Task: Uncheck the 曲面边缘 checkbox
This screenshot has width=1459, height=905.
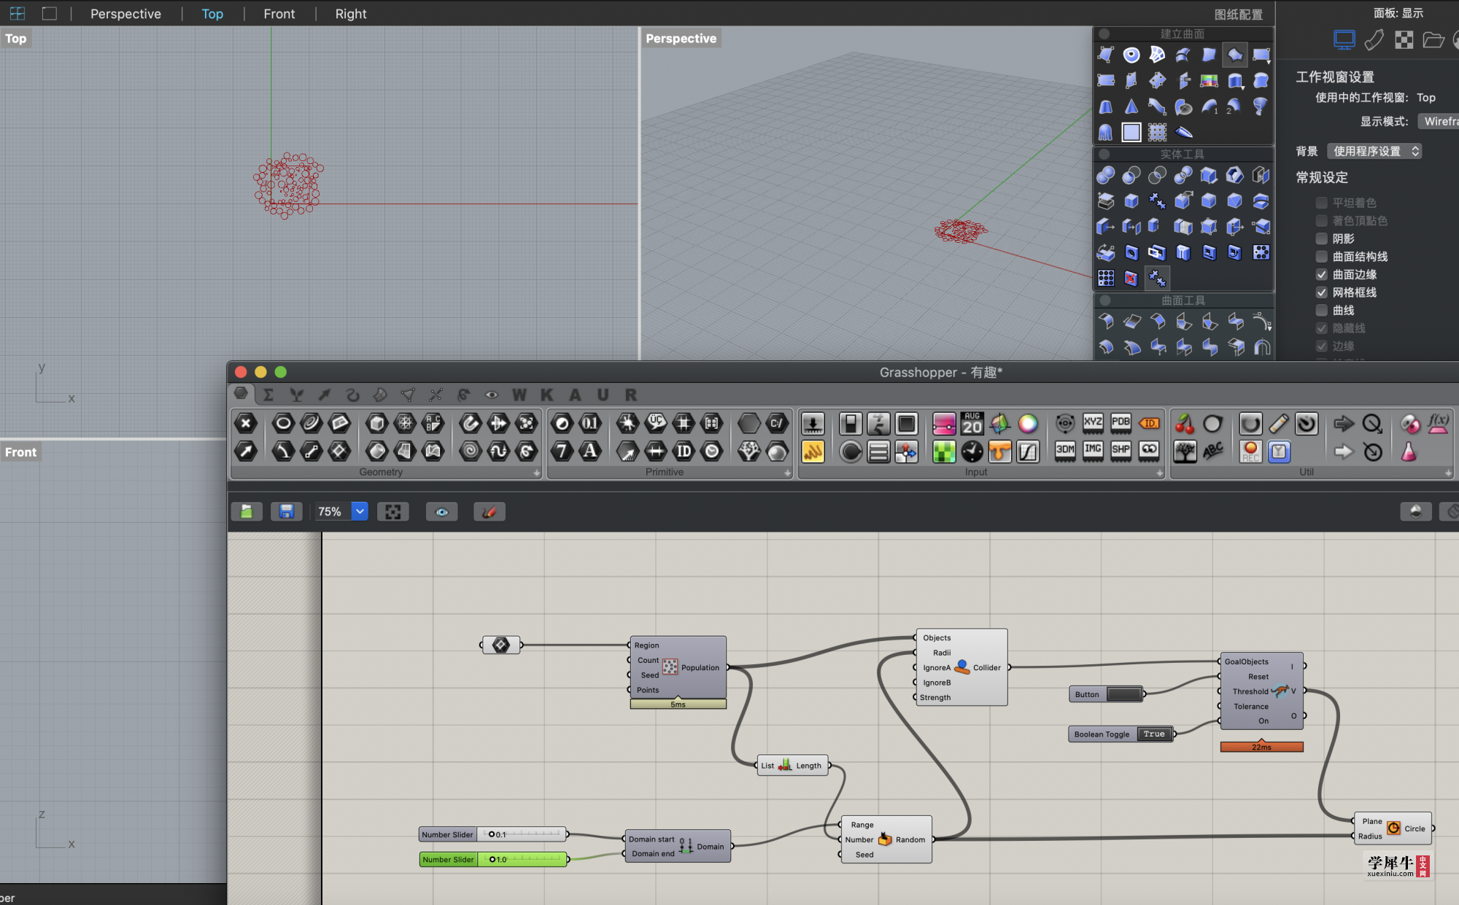Action: coord(1321,274)
